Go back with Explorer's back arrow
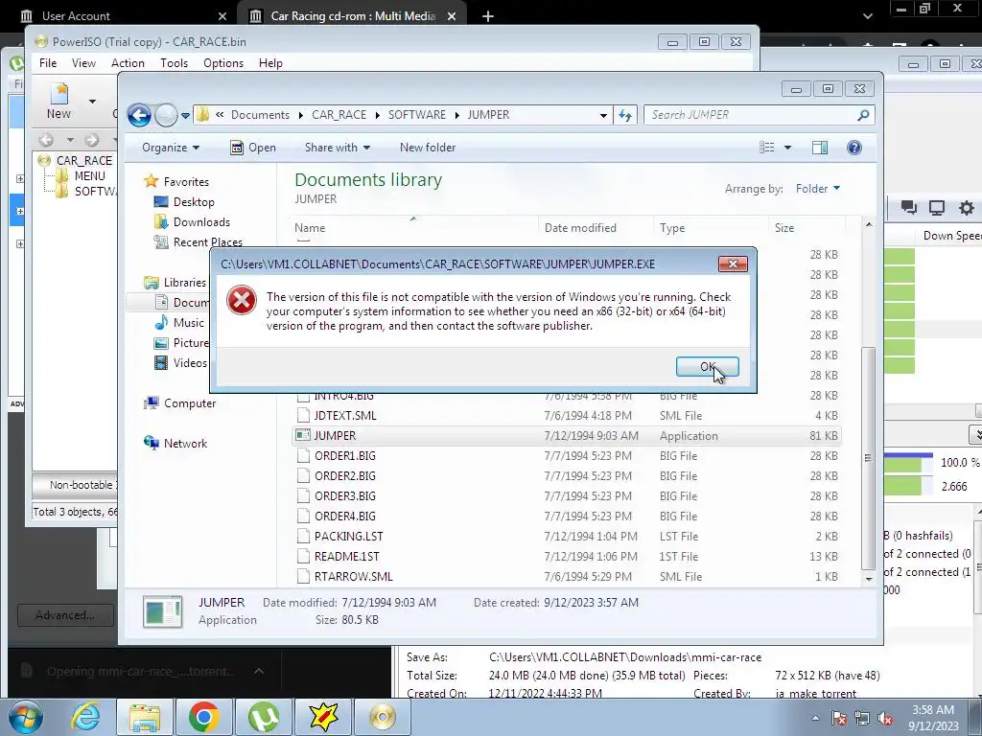This screenshot has width=982, height=736. 139,115
